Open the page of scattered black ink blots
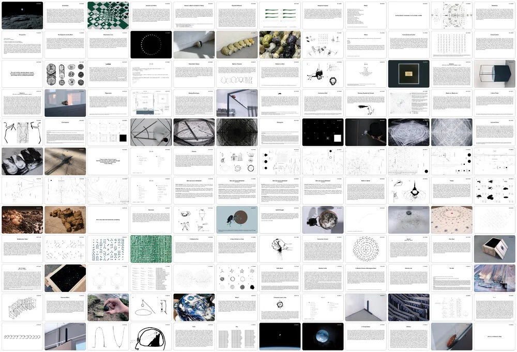The image size is (517, 352). click(495, 191)
